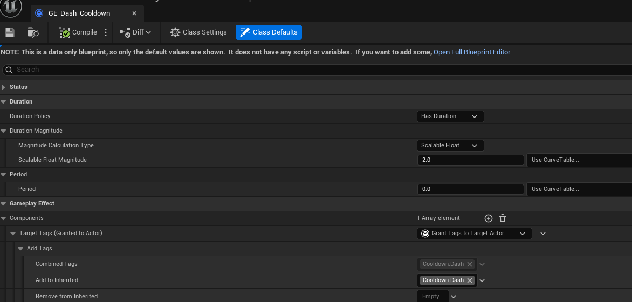Edit the Scalable Float Magnitude 2.0 value
This screenshot has width=632, height=302.
pos(470,160)
